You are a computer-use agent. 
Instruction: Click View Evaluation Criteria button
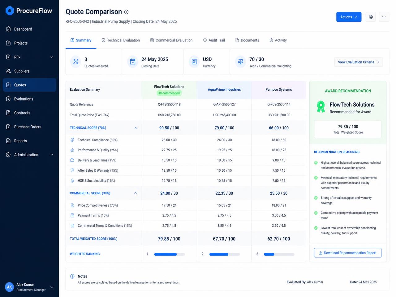tap(359, 62)
